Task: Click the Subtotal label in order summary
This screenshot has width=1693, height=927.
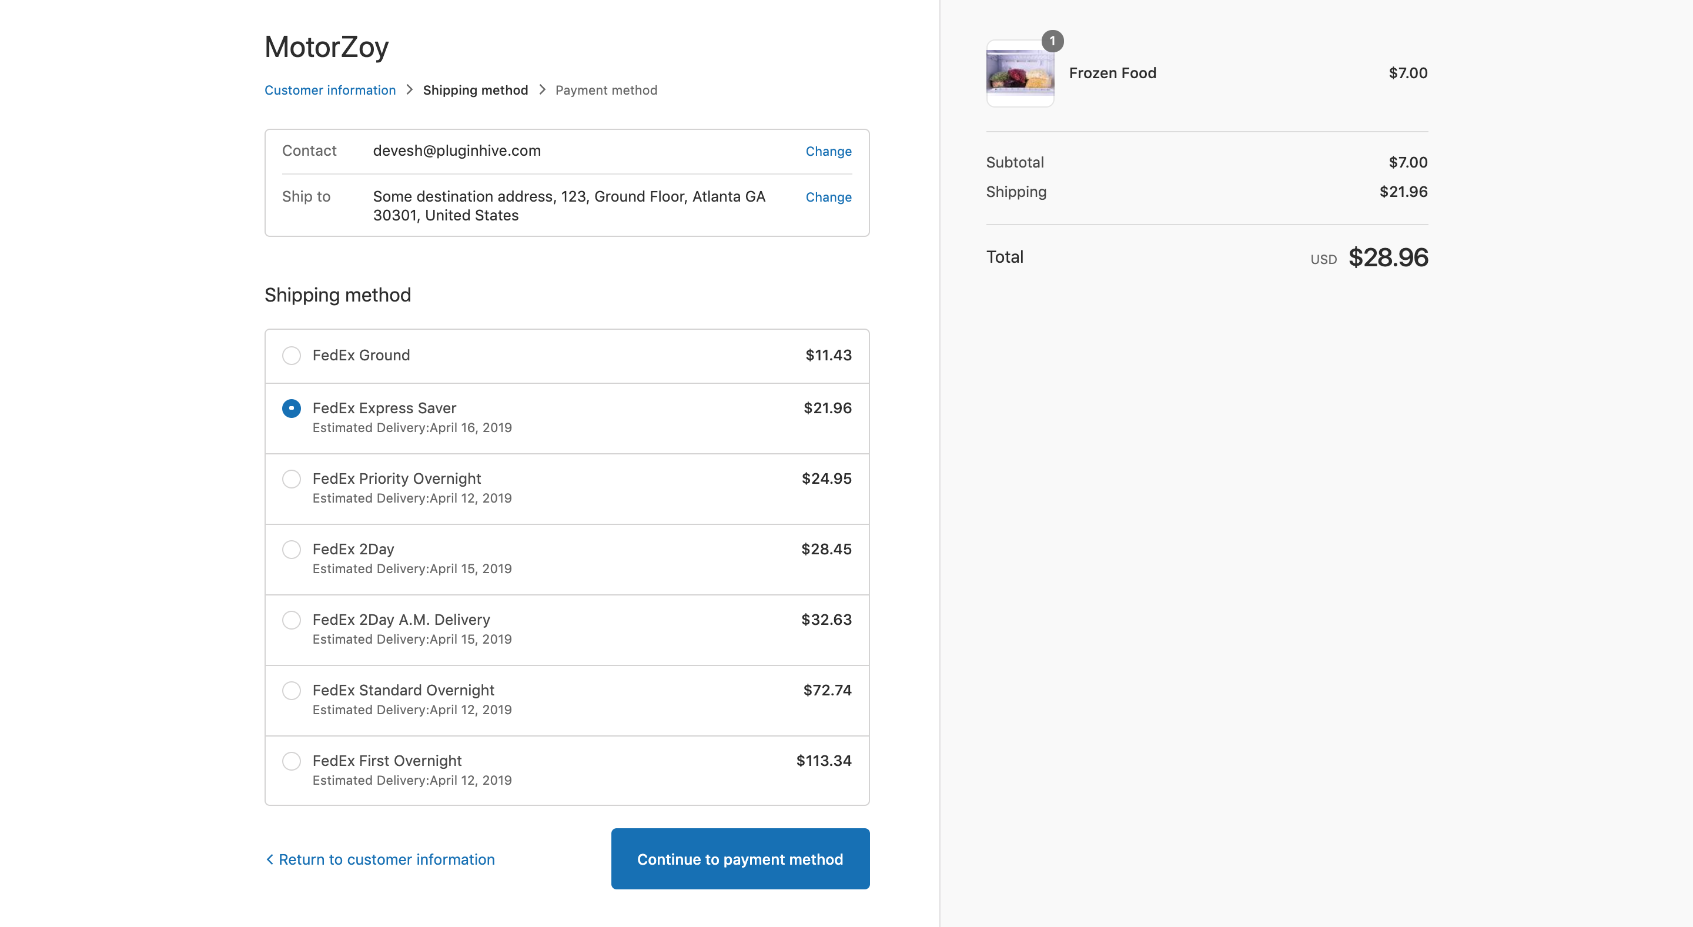Action: [x=1015, y=162]
